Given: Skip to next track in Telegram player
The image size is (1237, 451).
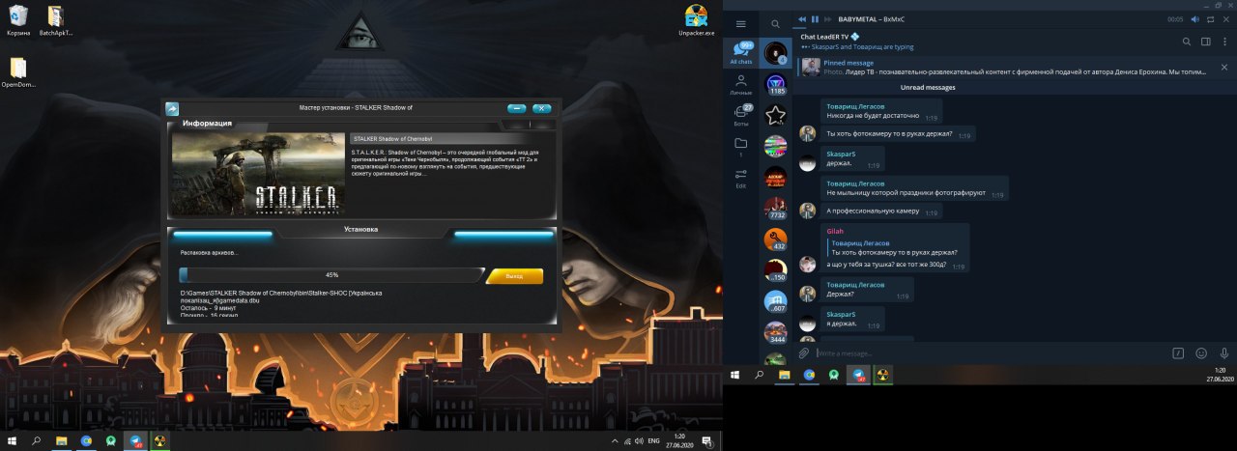Looking at the screenshot, I should (828, 19).
